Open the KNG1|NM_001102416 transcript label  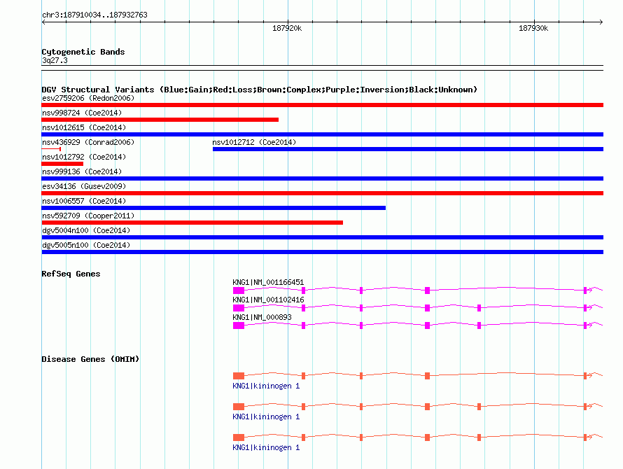coord(268,300)
